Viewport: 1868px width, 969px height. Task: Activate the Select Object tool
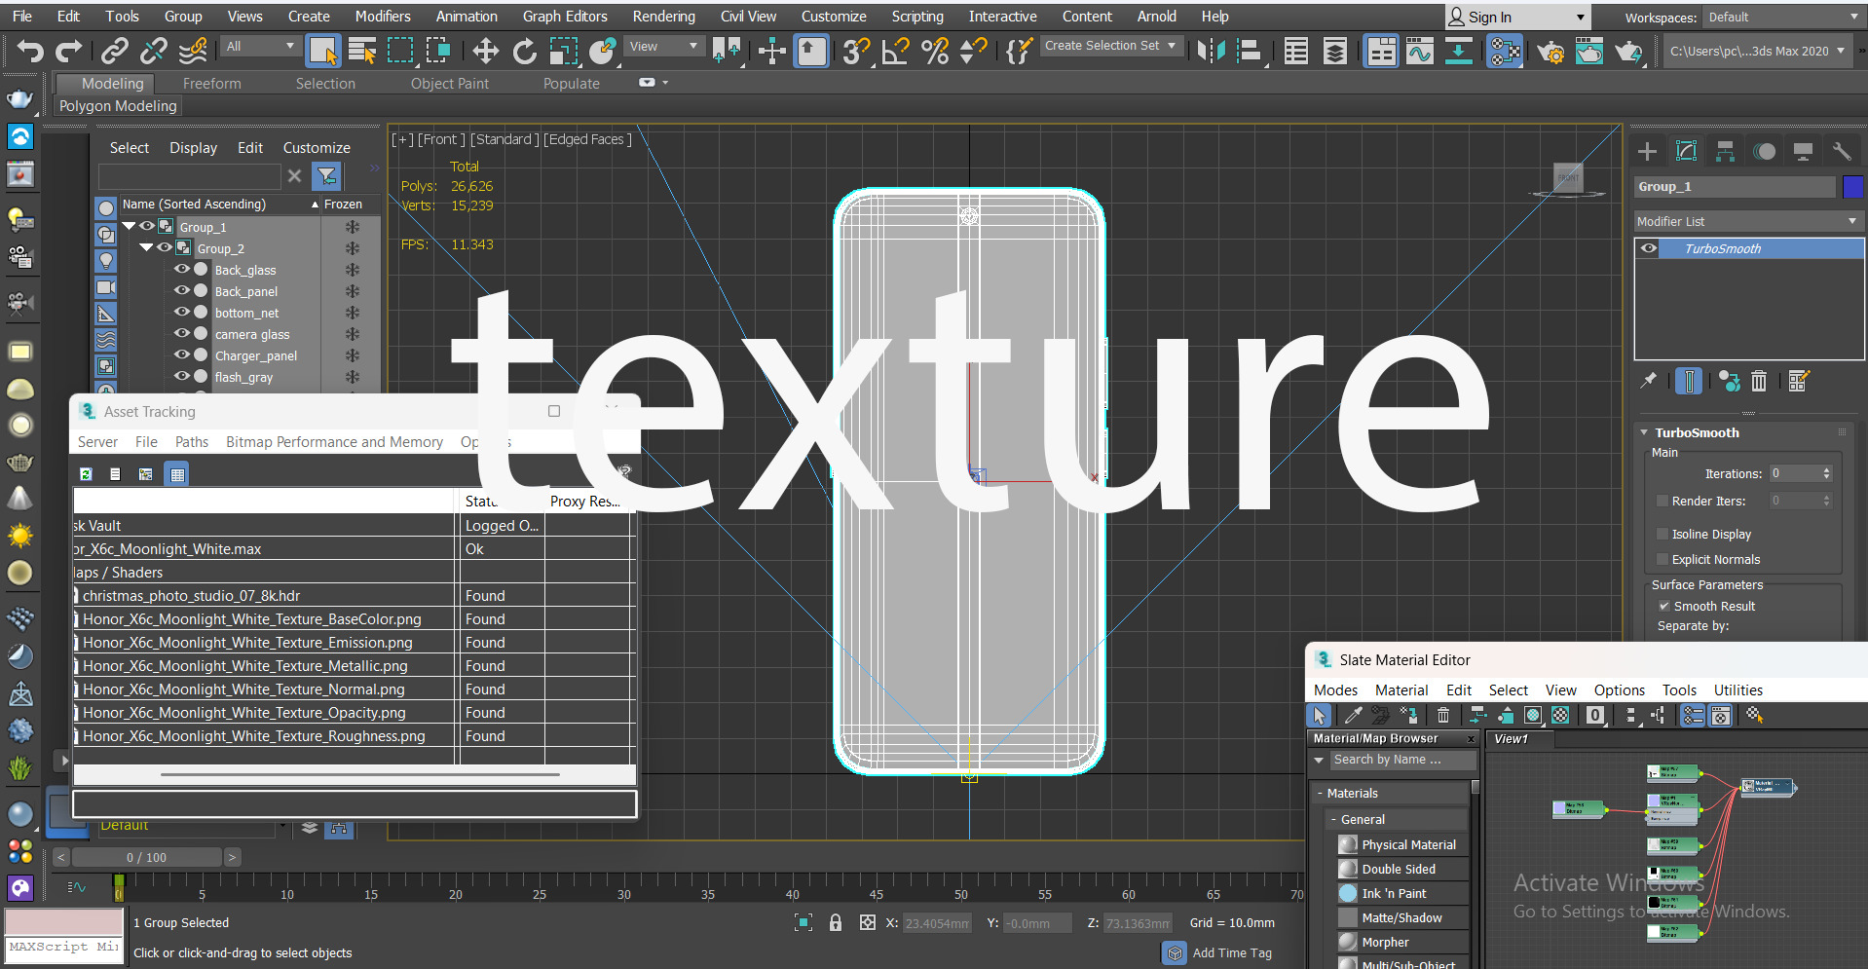[x=322, y=51]
